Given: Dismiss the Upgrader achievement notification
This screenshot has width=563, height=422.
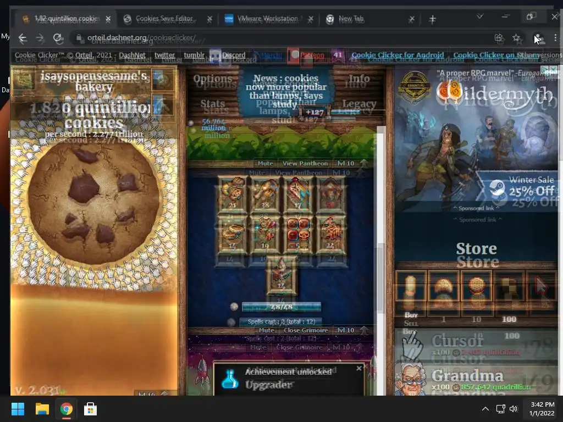Looking at the screenshot, I should pyautogui.click(x=358, y=368).
